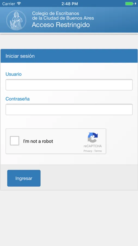The image size is (138, 246).
Task: Focus the Usuario input field
Action: click(69, 85)
